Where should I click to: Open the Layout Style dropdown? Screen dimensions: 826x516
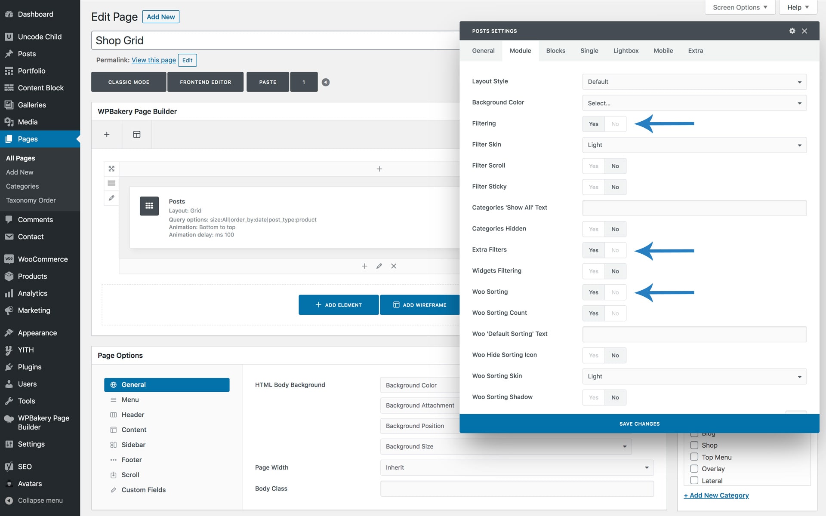(x=694, y=82)
